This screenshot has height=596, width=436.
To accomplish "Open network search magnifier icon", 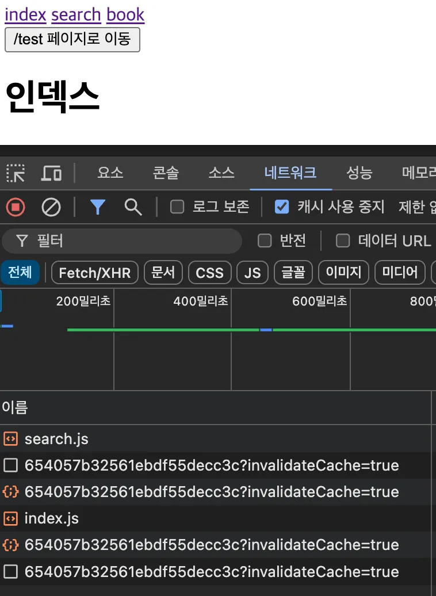I will pos(133,207).
